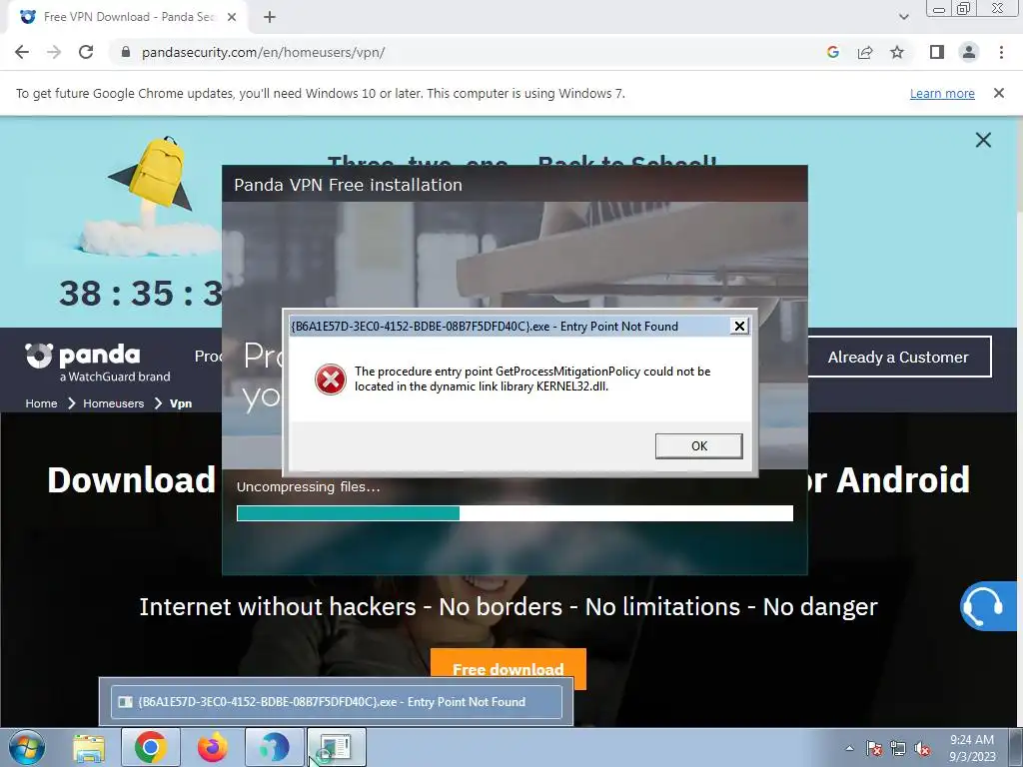The image size is (1023, 767).
Task: Expand the Chrome tab search dropdown
Action: (903, 17)
